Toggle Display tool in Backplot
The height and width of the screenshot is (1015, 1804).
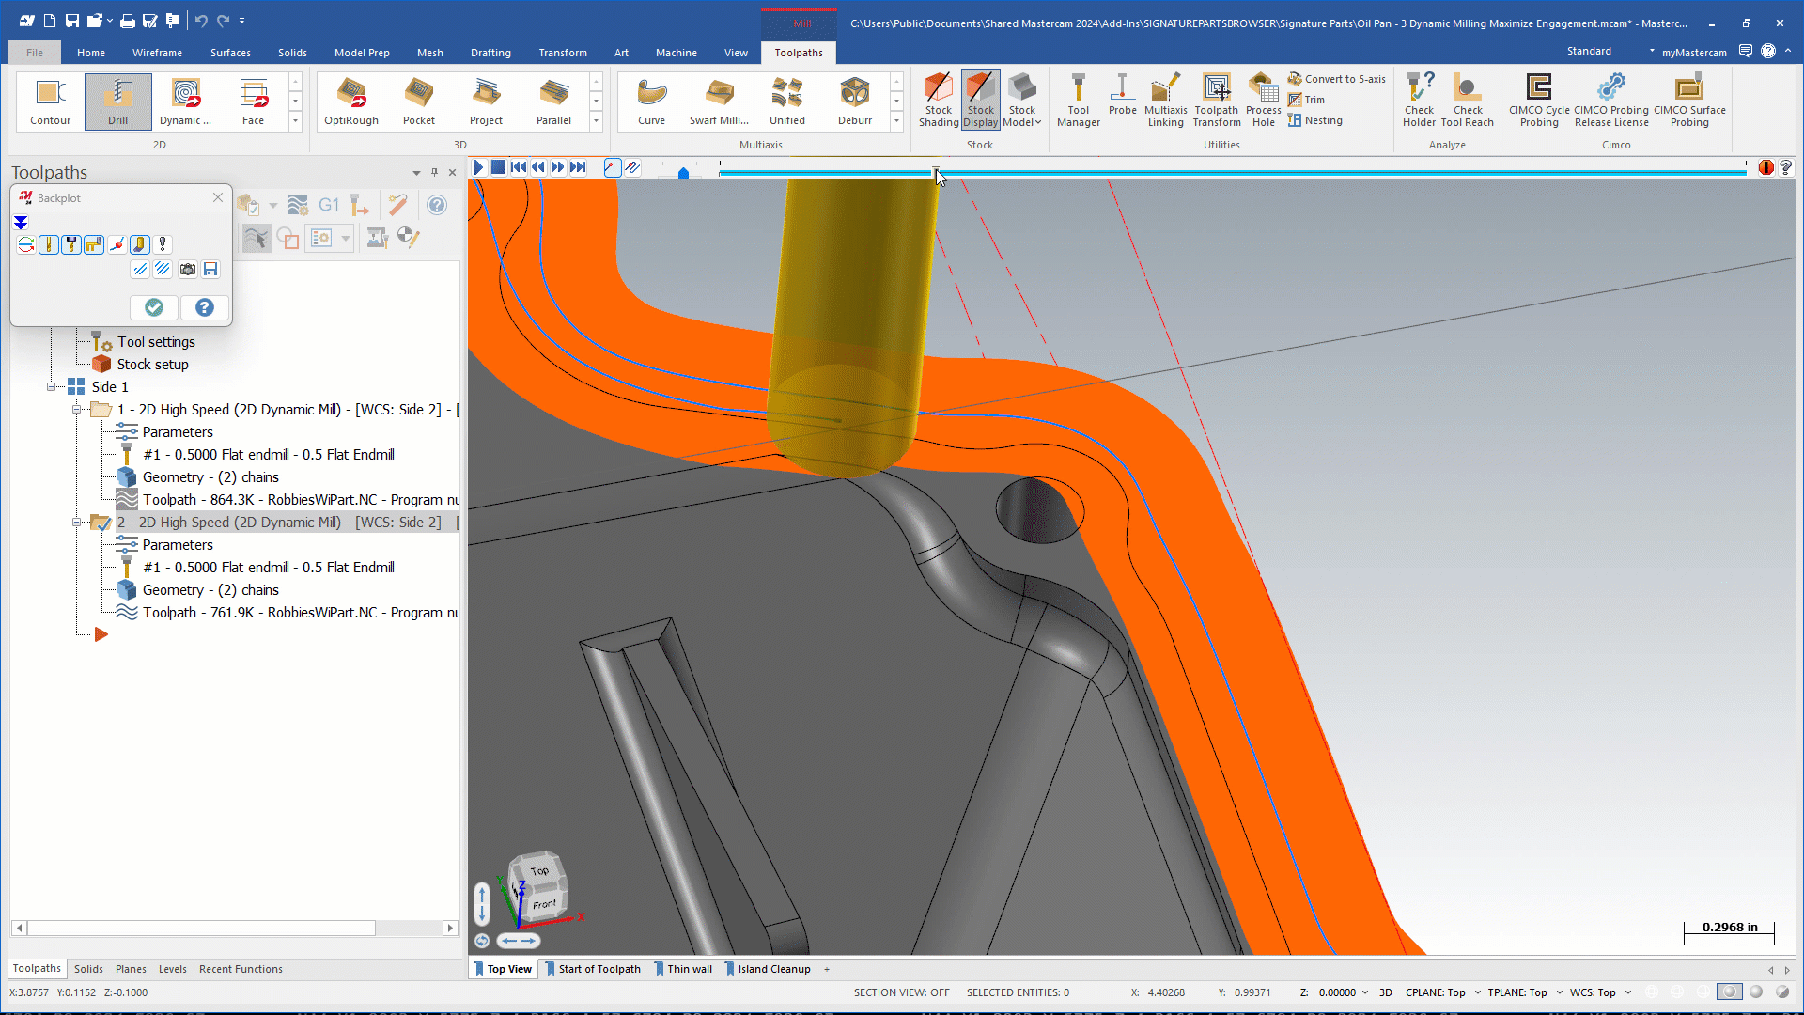[49, 244]
